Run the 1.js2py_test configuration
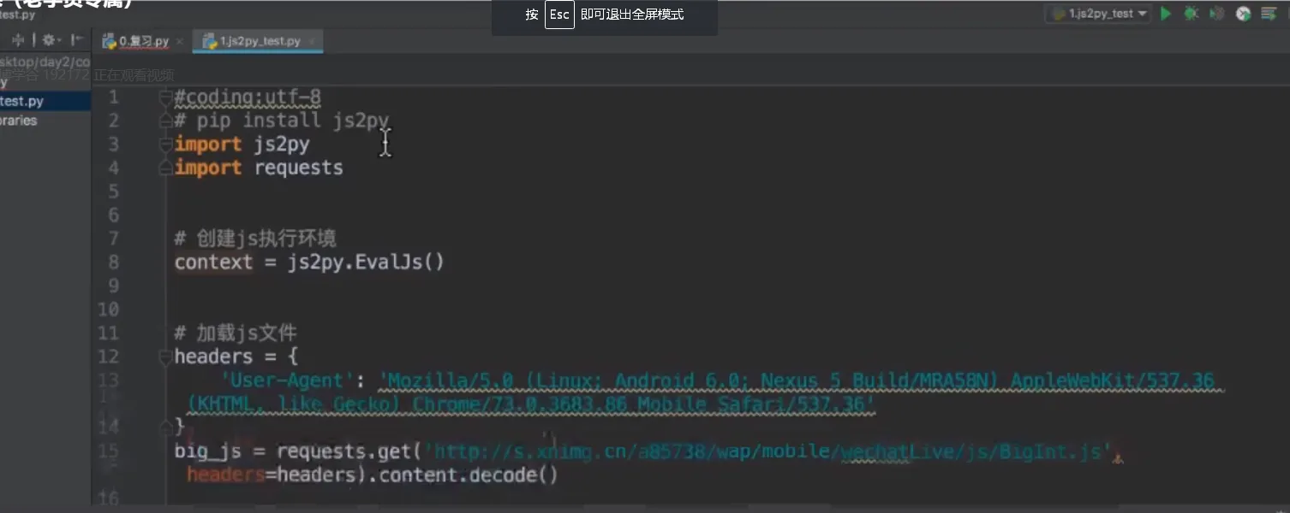Viewport: 1290px width, 513px height. click(x=1166, y=14)
